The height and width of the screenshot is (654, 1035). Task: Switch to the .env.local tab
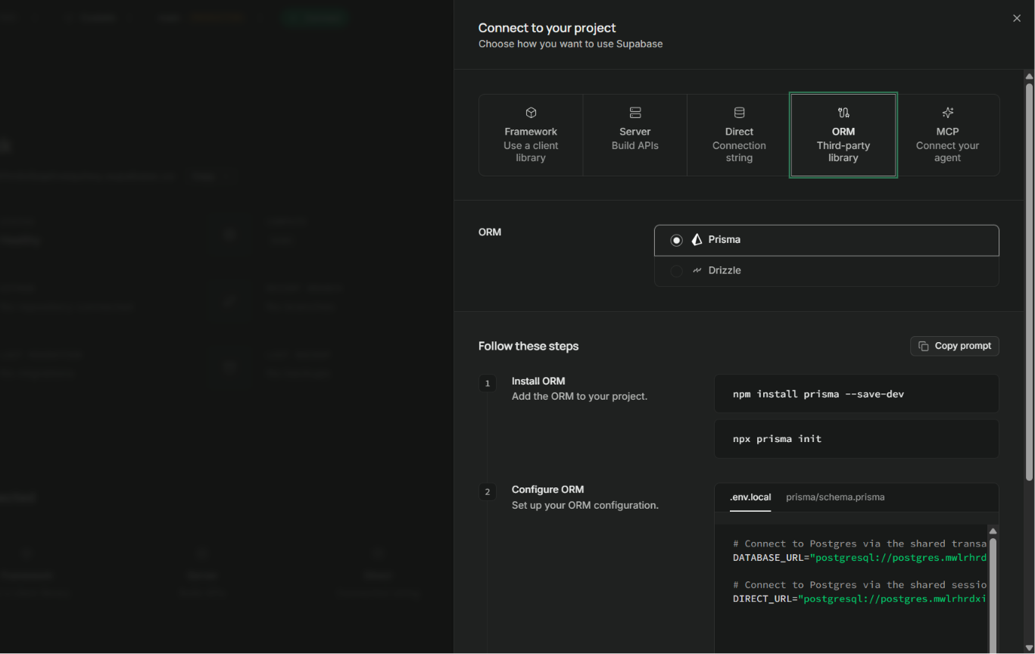click(x=750, y=497)
